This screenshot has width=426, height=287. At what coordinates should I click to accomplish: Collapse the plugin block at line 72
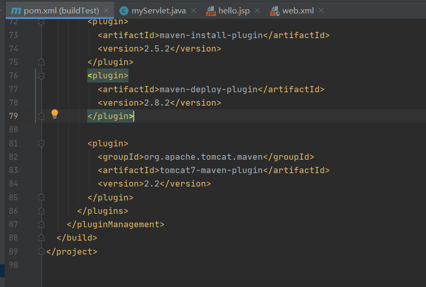(41, 22)
